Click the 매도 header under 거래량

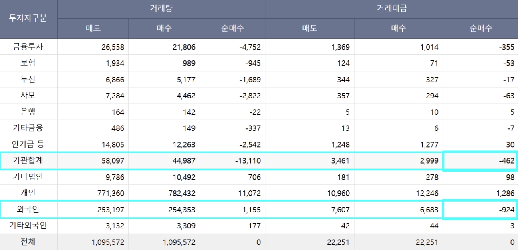coord(93,28)
